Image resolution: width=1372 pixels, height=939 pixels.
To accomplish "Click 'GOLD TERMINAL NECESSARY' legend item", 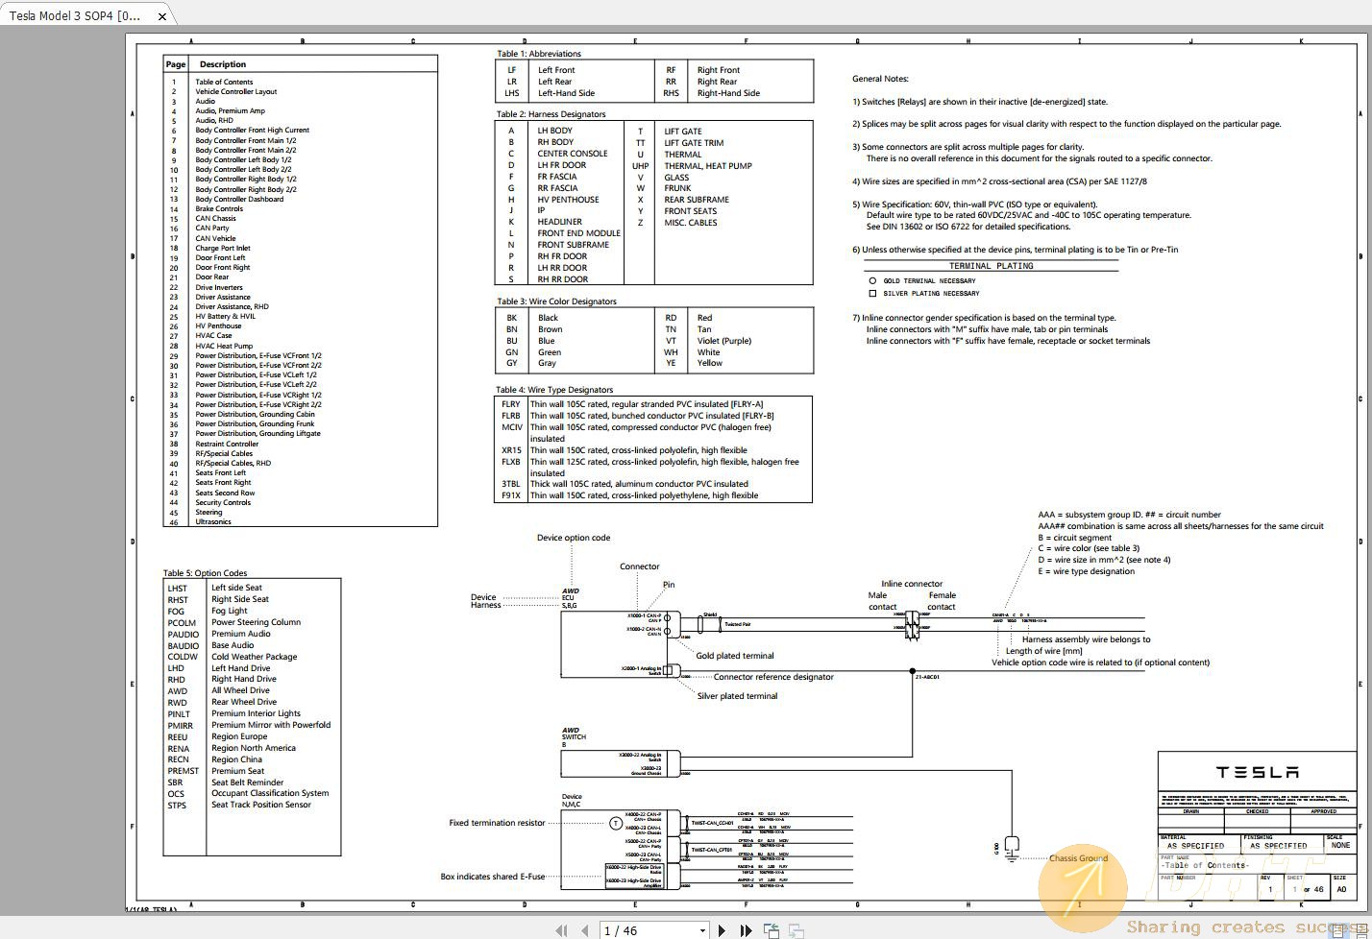I will click(929, 281).
